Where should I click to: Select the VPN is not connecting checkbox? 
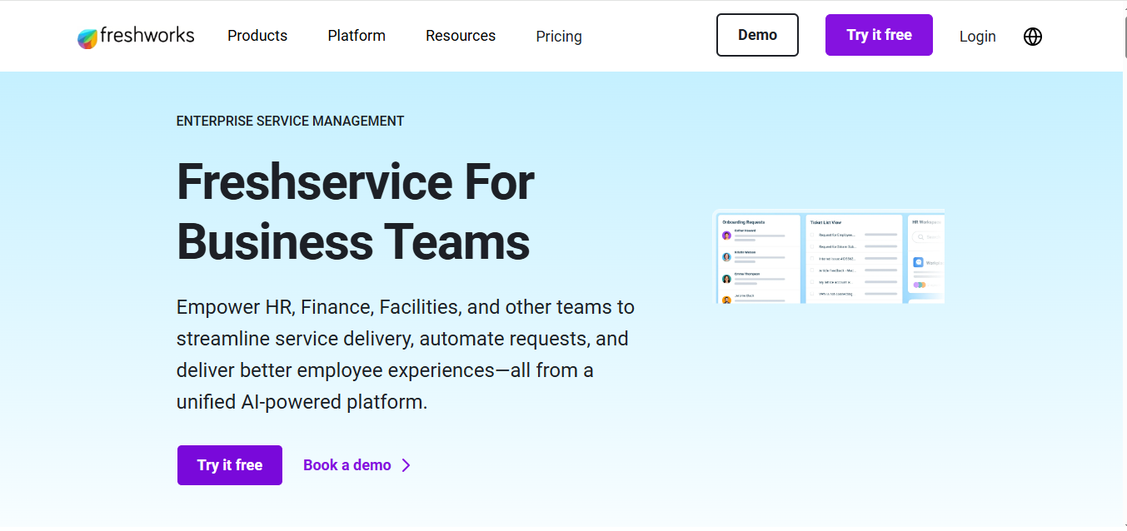pyautogui.click(x=812, y=294)
